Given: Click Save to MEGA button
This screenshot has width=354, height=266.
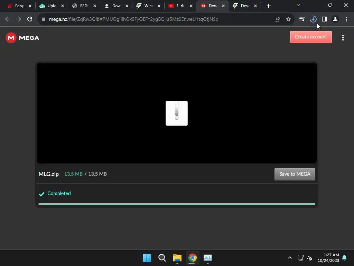Looking at the screenshot, I should tap(295, 174).
